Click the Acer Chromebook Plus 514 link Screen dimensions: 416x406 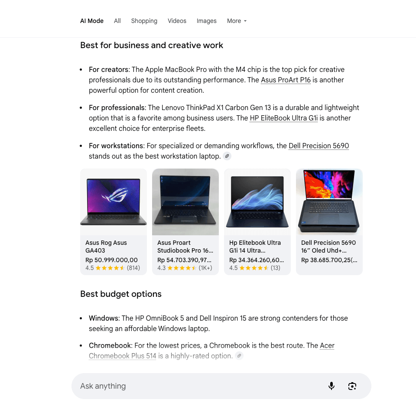[327, 346]
